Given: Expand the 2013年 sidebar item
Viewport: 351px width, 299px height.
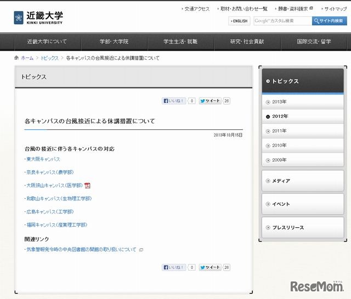Looking at the screenshot, I should pos(303,102).
